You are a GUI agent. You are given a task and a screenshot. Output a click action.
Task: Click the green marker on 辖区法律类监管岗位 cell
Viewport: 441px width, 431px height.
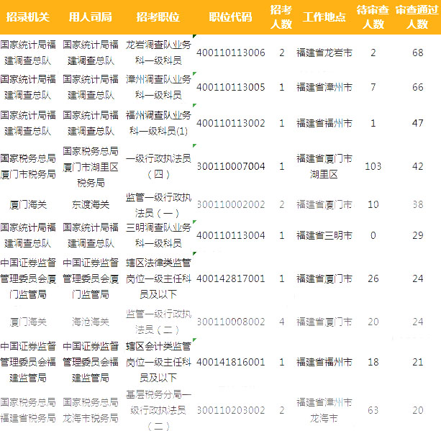click(193, 252)
